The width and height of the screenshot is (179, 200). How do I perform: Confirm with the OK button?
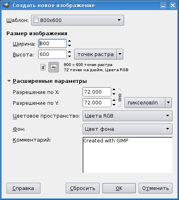[119, 188]
